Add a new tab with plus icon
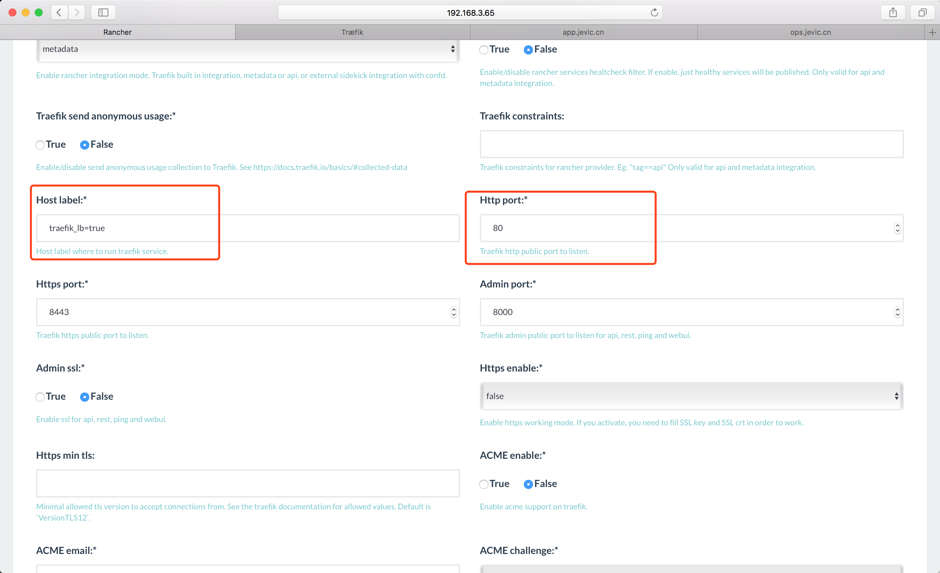The width and height of the screenshot is (940, 573). 932,32
